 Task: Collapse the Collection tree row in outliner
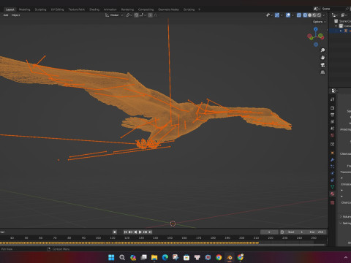[x=336, y=26]
